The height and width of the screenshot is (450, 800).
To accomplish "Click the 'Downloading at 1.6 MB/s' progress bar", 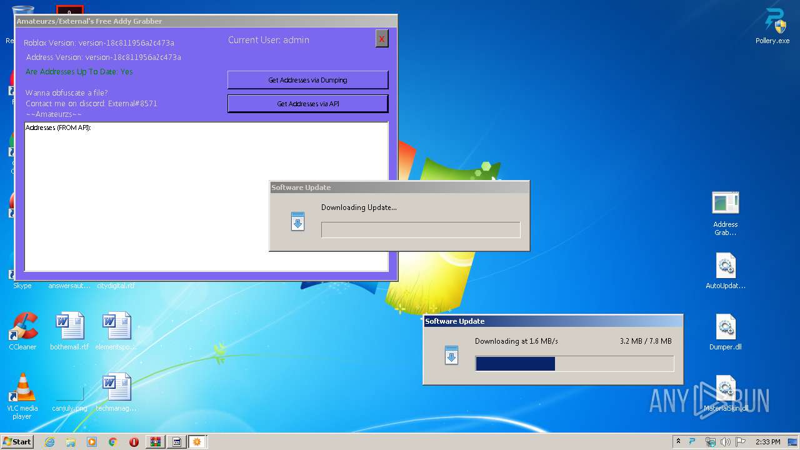I will click(574, 364).
